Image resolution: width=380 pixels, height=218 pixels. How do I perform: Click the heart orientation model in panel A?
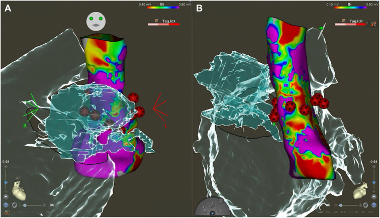point(19,191)
